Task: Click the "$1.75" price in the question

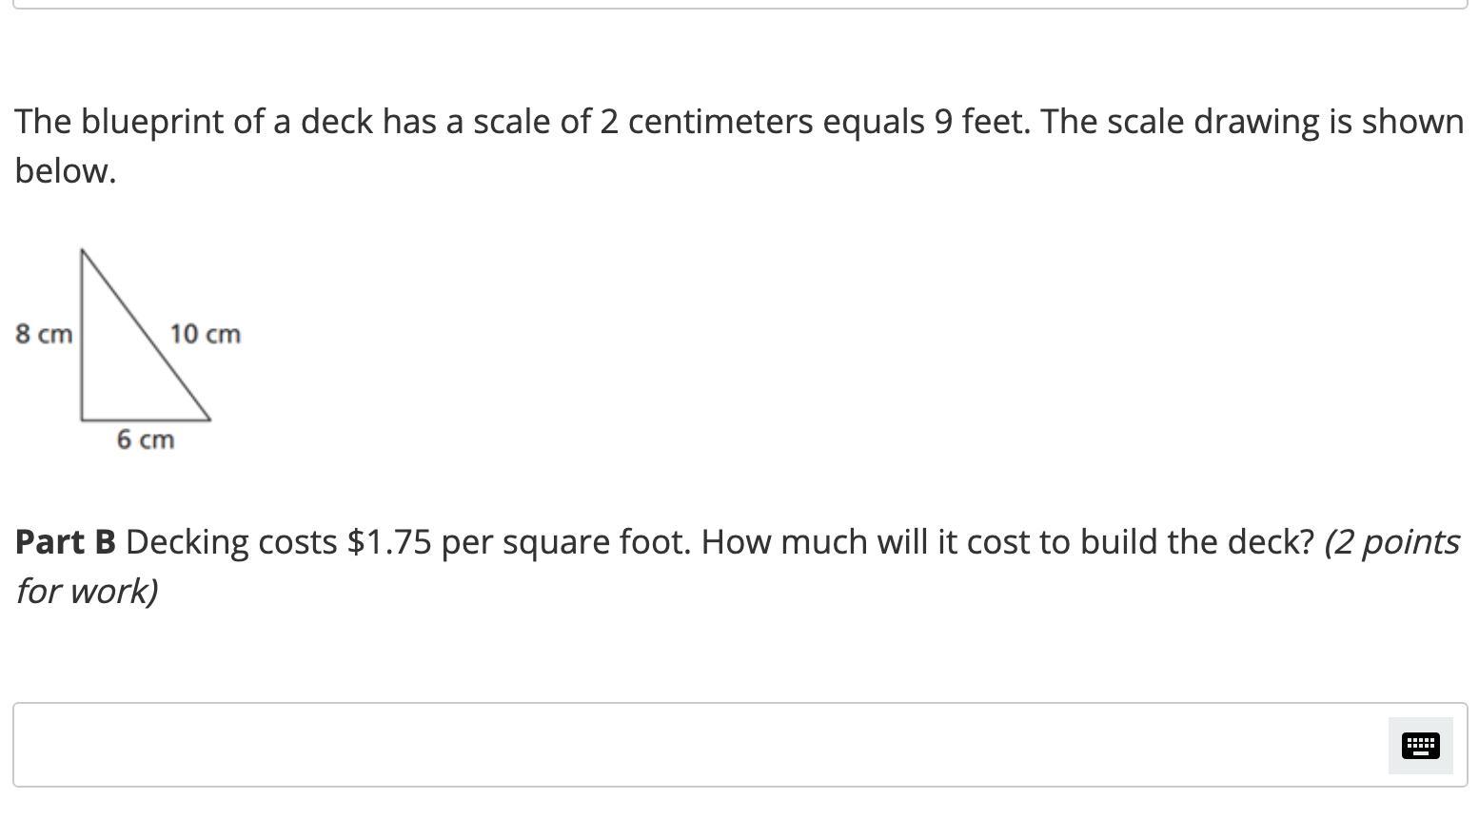Action: tap(389, 542)
